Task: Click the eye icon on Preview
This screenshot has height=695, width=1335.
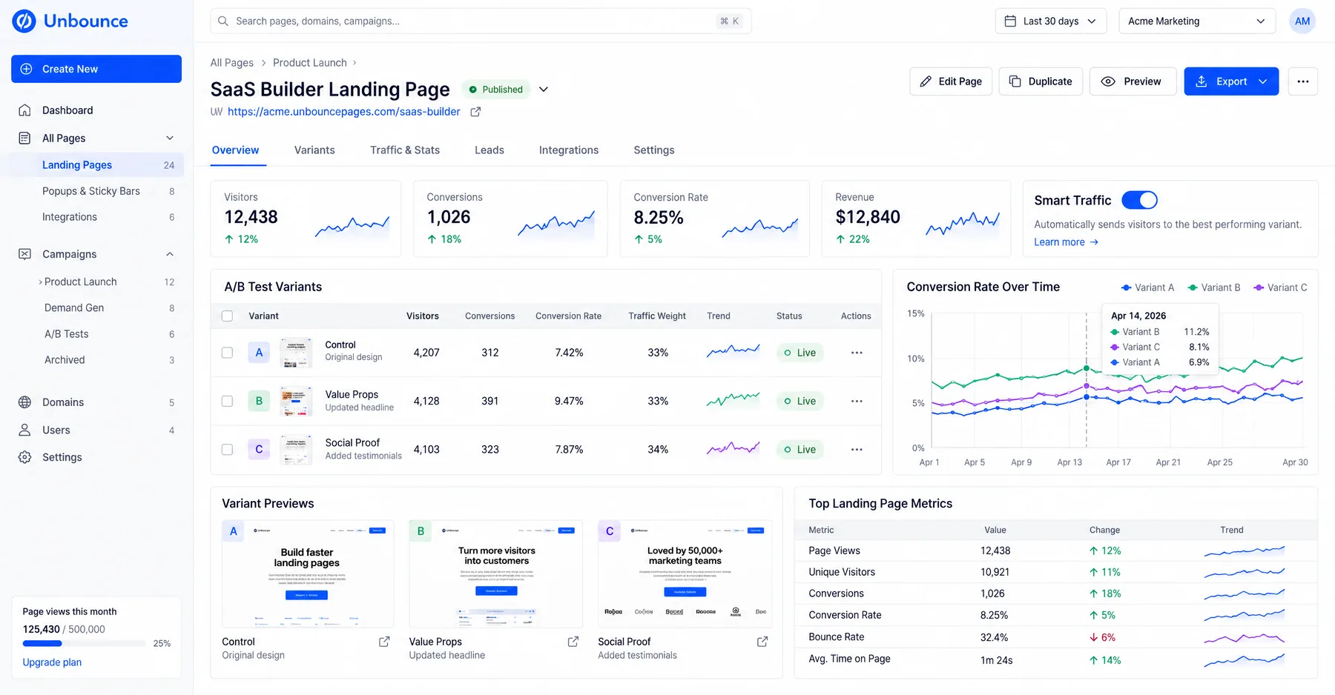Action: click(1108, 82)
